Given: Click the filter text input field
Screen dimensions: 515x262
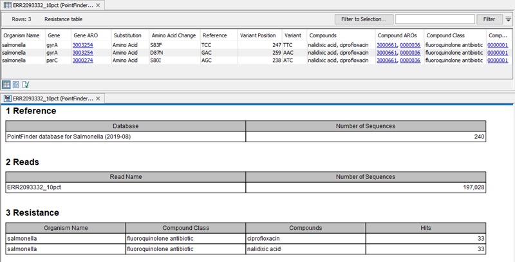Looking at the screenshot, I should pos(435,19).
